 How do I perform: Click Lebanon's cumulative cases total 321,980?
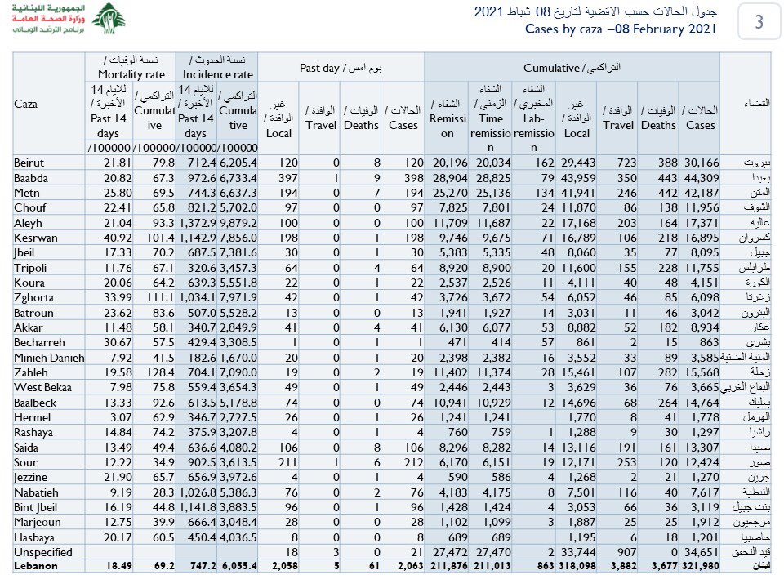698,565
